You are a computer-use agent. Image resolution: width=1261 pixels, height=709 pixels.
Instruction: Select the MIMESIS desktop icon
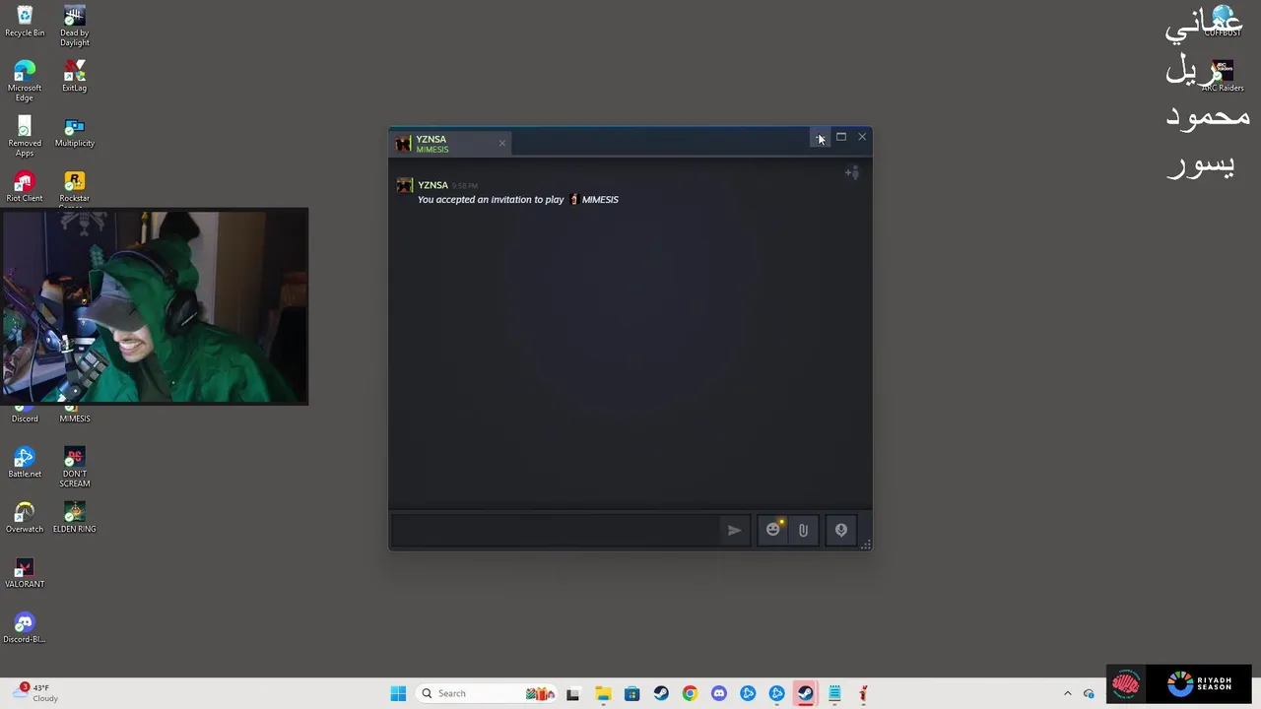point(74,415)
